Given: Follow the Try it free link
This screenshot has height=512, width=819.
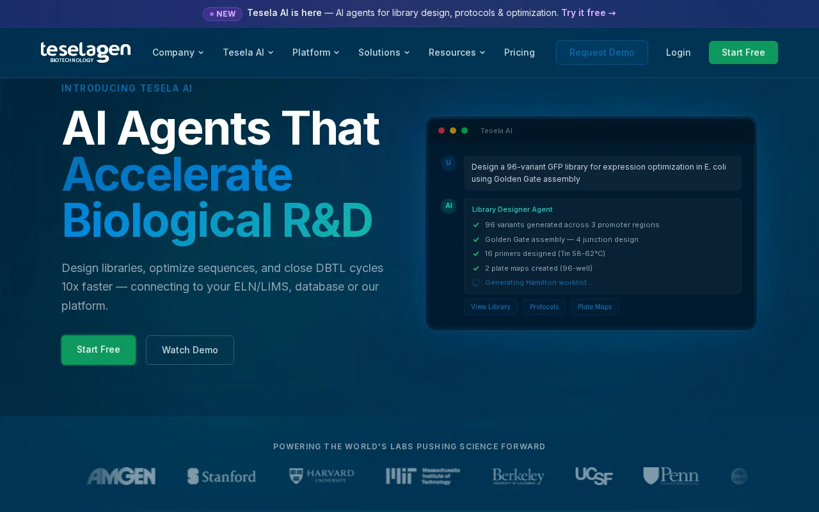Looking at the screenshot, I should [x=589, y=13].
